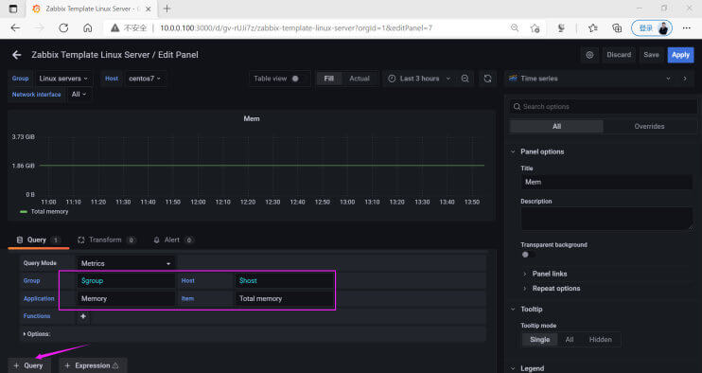Click the Discard button
702x373 pixels.
coord(619,55)
